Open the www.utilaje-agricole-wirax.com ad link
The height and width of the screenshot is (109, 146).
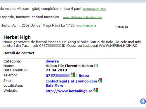point(83,17)
